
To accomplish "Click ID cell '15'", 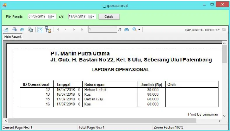I will point(48,99).
